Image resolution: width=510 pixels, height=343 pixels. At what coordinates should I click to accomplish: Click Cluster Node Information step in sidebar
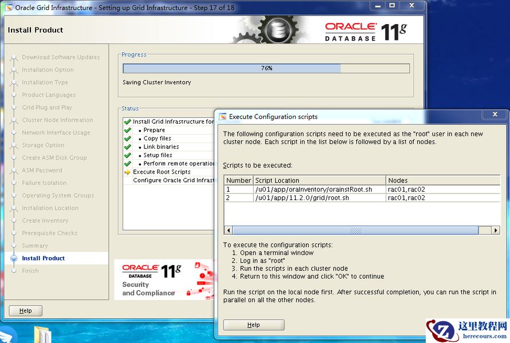57,120
